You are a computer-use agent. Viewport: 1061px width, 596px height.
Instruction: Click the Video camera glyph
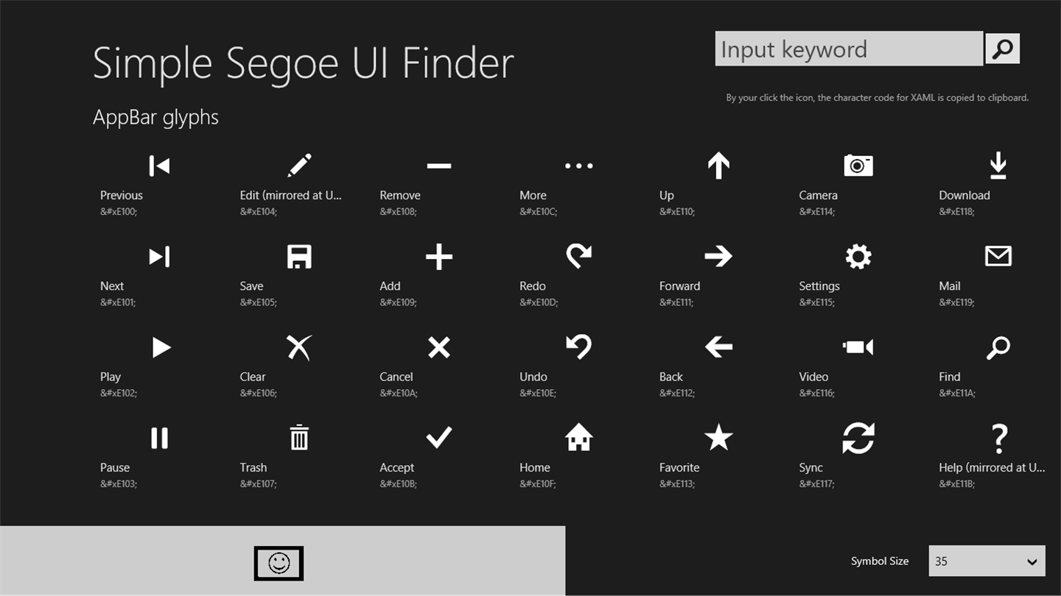[858, 347]
